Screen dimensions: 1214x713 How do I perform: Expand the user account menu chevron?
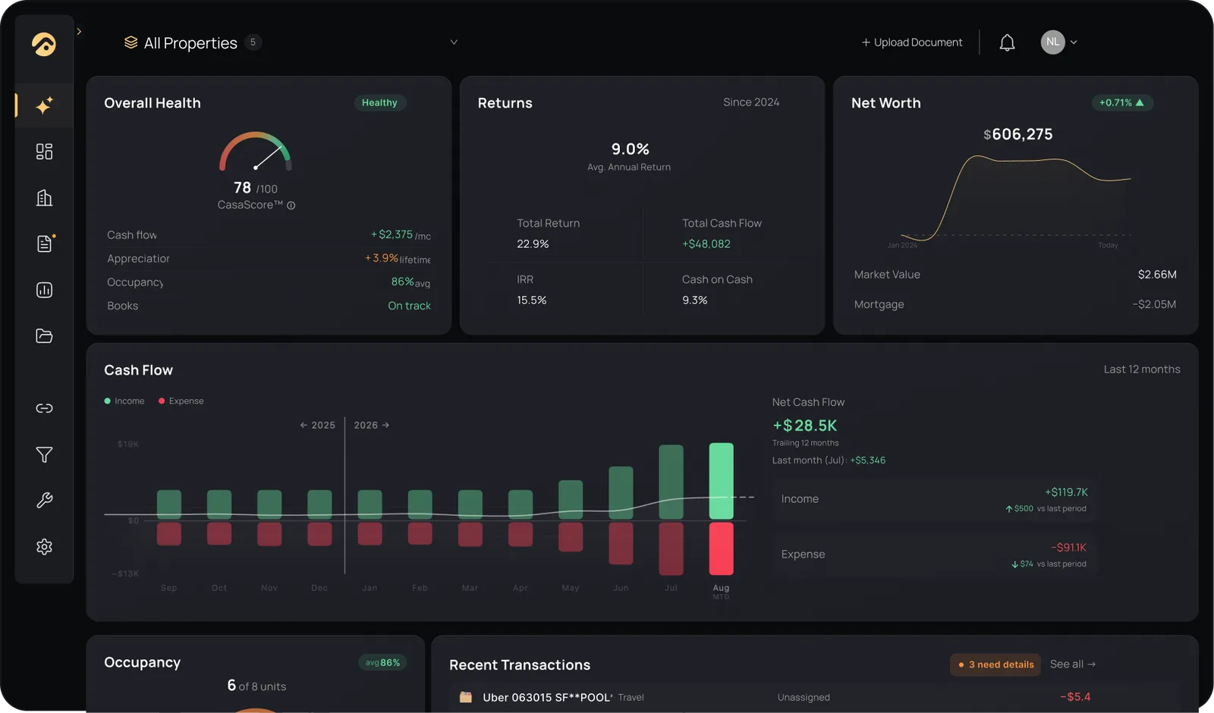coord(1074,42)
